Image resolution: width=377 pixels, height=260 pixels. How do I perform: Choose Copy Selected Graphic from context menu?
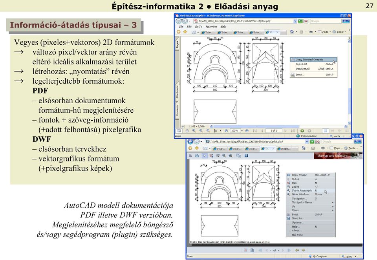point(313,59)
